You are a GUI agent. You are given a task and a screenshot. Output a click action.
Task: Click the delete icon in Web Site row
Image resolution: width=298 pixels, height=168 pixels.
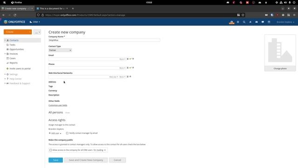[x=128, y=77]
